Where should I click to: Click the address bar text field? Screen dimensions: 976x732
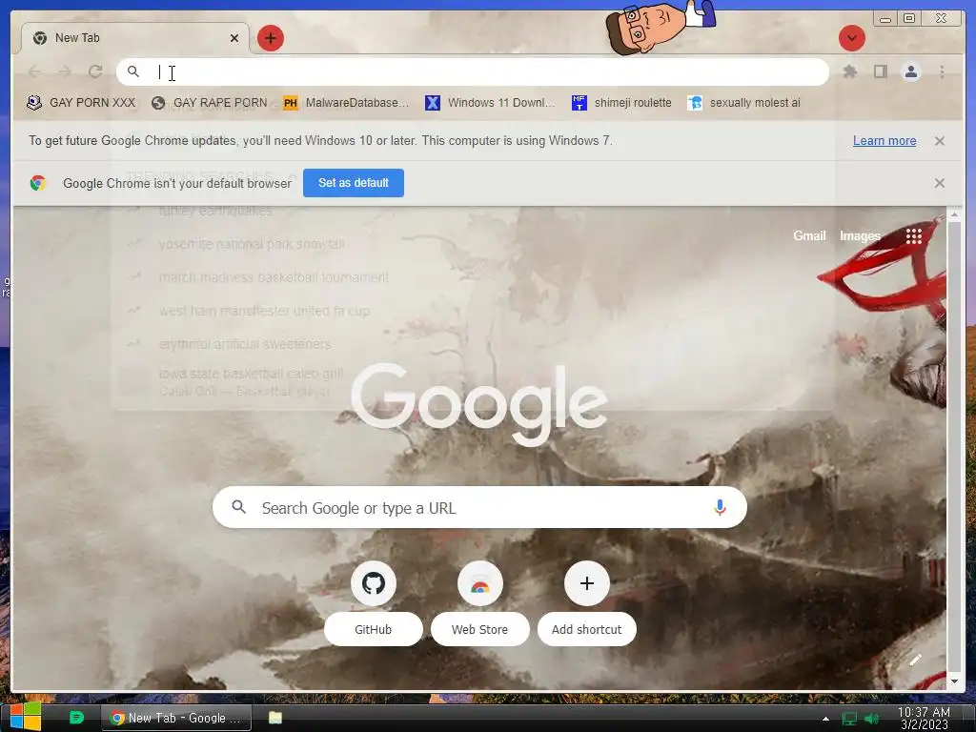[472, 71]
